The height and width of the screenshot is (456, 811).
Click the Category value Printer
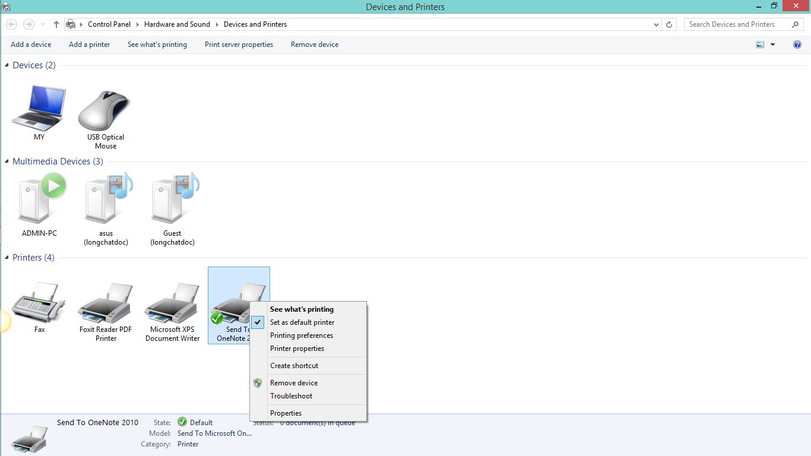click(x=188, y=444)
